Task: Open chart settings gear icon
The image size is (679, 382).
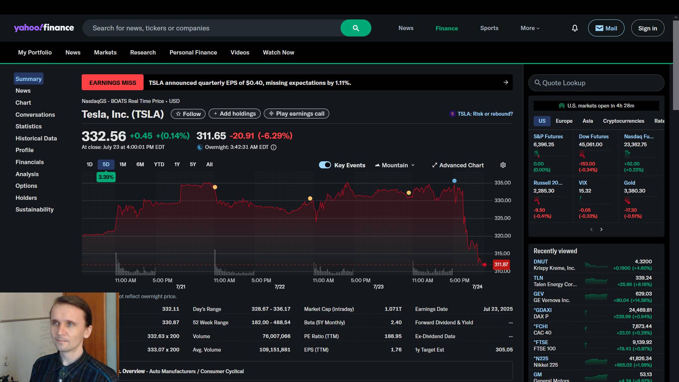Action: [503, 165]
